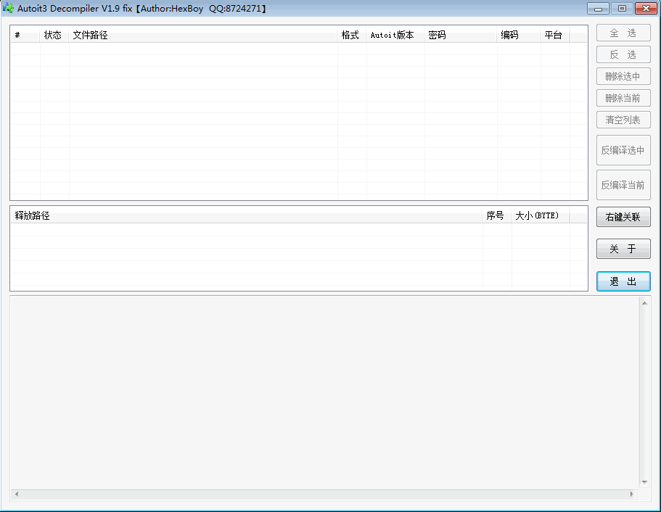This screenshot has width=661, height=512.
Task: Click the 文件路径 column header
Action: pyautogui.click(x=203, y=35)
